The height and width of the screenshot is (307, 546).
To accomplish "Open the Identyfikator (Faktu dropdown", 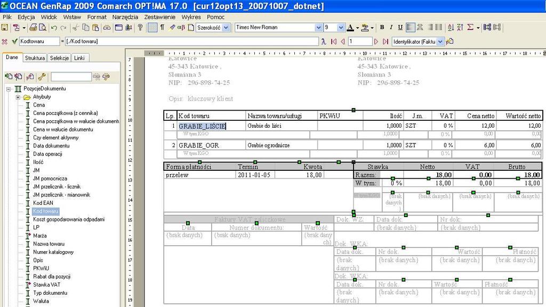I will [440, 42].
